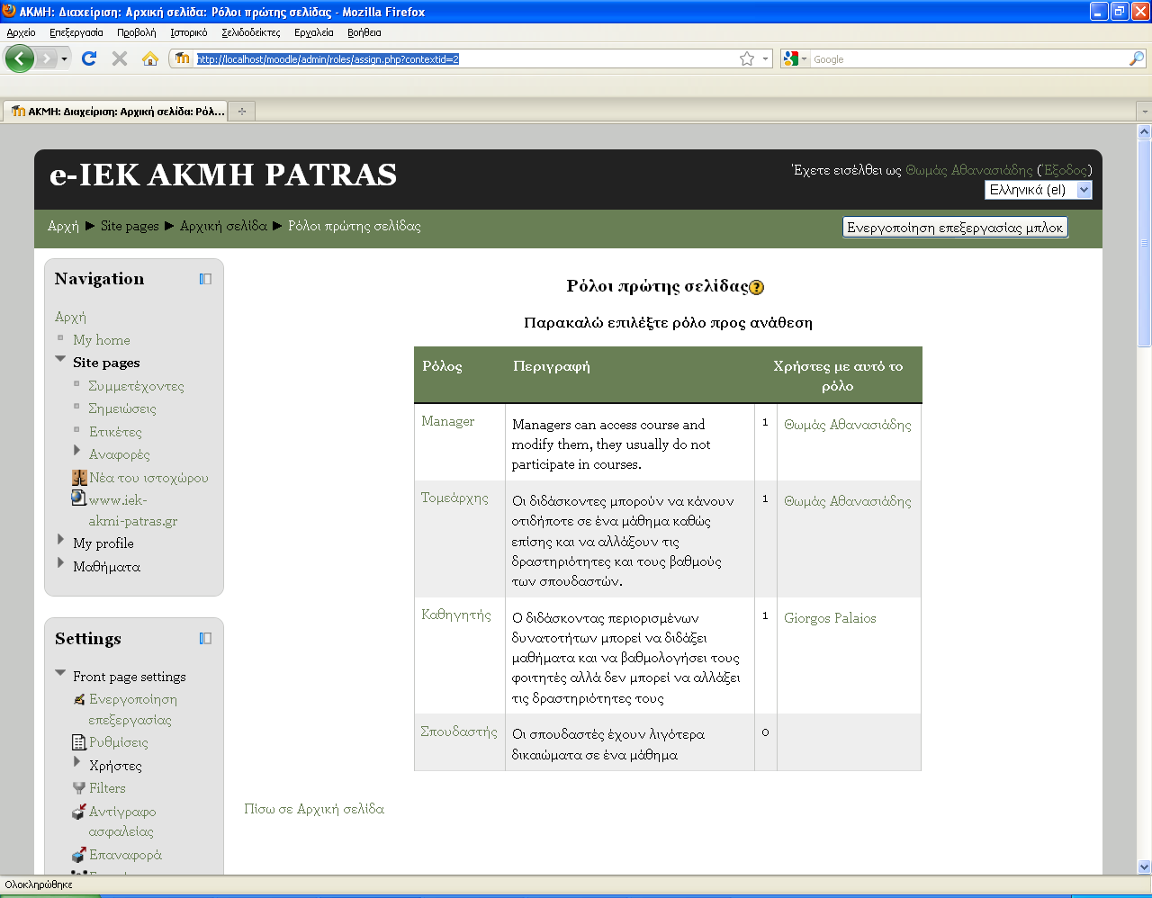Collapse the Front page settings node
1152x898 pixels.
tap(60, 673)
